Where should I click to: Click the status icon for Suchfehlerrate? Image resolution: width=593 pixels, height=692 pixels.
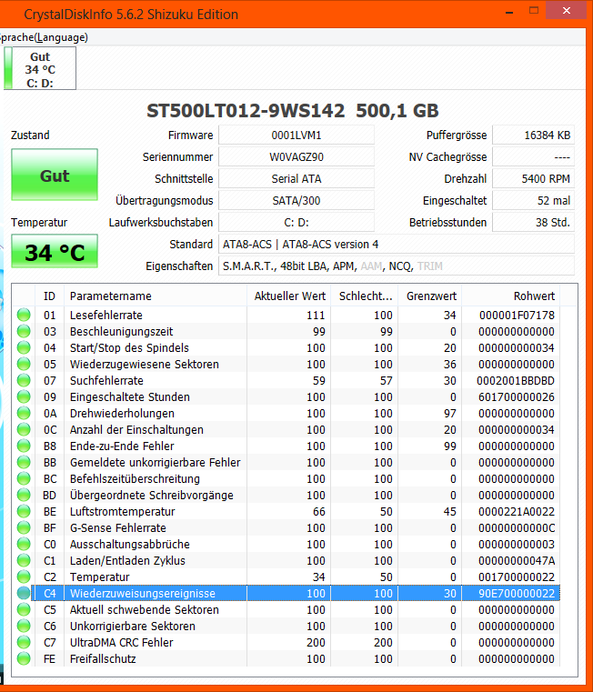(24, 380)
